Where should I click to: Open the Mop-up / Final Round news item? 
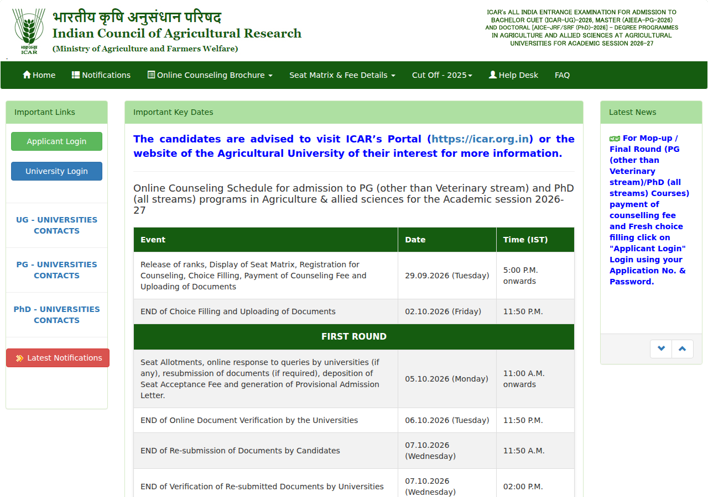coord(649,210)
